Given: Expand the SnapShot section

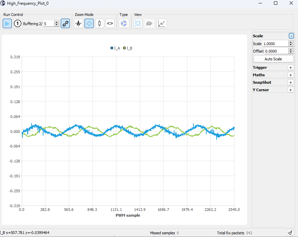Looking at the screenshot, I should (291, 82).
